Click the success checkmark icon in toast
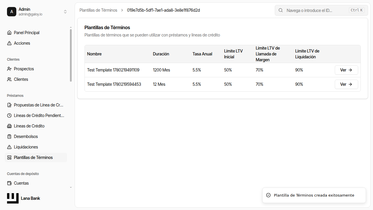This screenshot has height=210, width=373. click(x=268, y=195)
